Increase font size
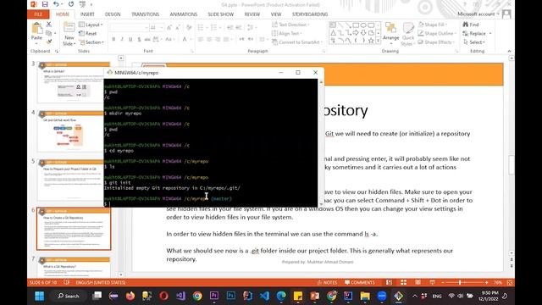This screenshot has height=305, width=542. click(x=169, y=27)
